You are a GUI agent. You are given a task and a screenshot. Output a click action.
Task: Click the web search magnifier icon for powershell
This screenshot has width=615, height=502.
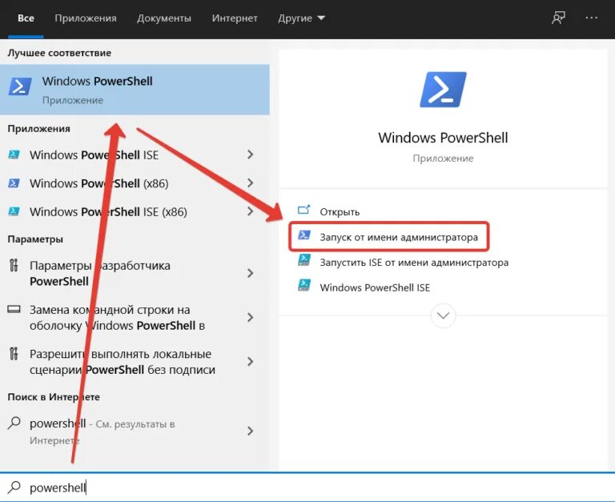(x=14, y=424)
